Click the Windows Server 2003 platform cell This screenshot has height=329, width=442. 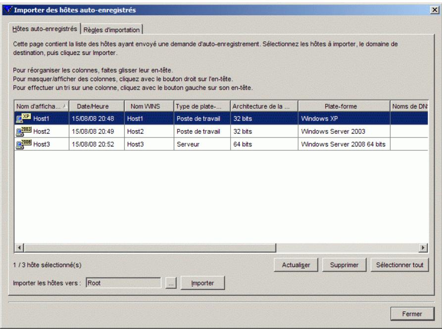[x=344, y=131]
